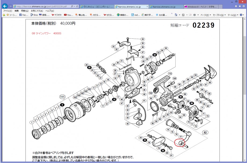Click part number 111 in the diagram
247x163 pixels.
coord(62,97)
